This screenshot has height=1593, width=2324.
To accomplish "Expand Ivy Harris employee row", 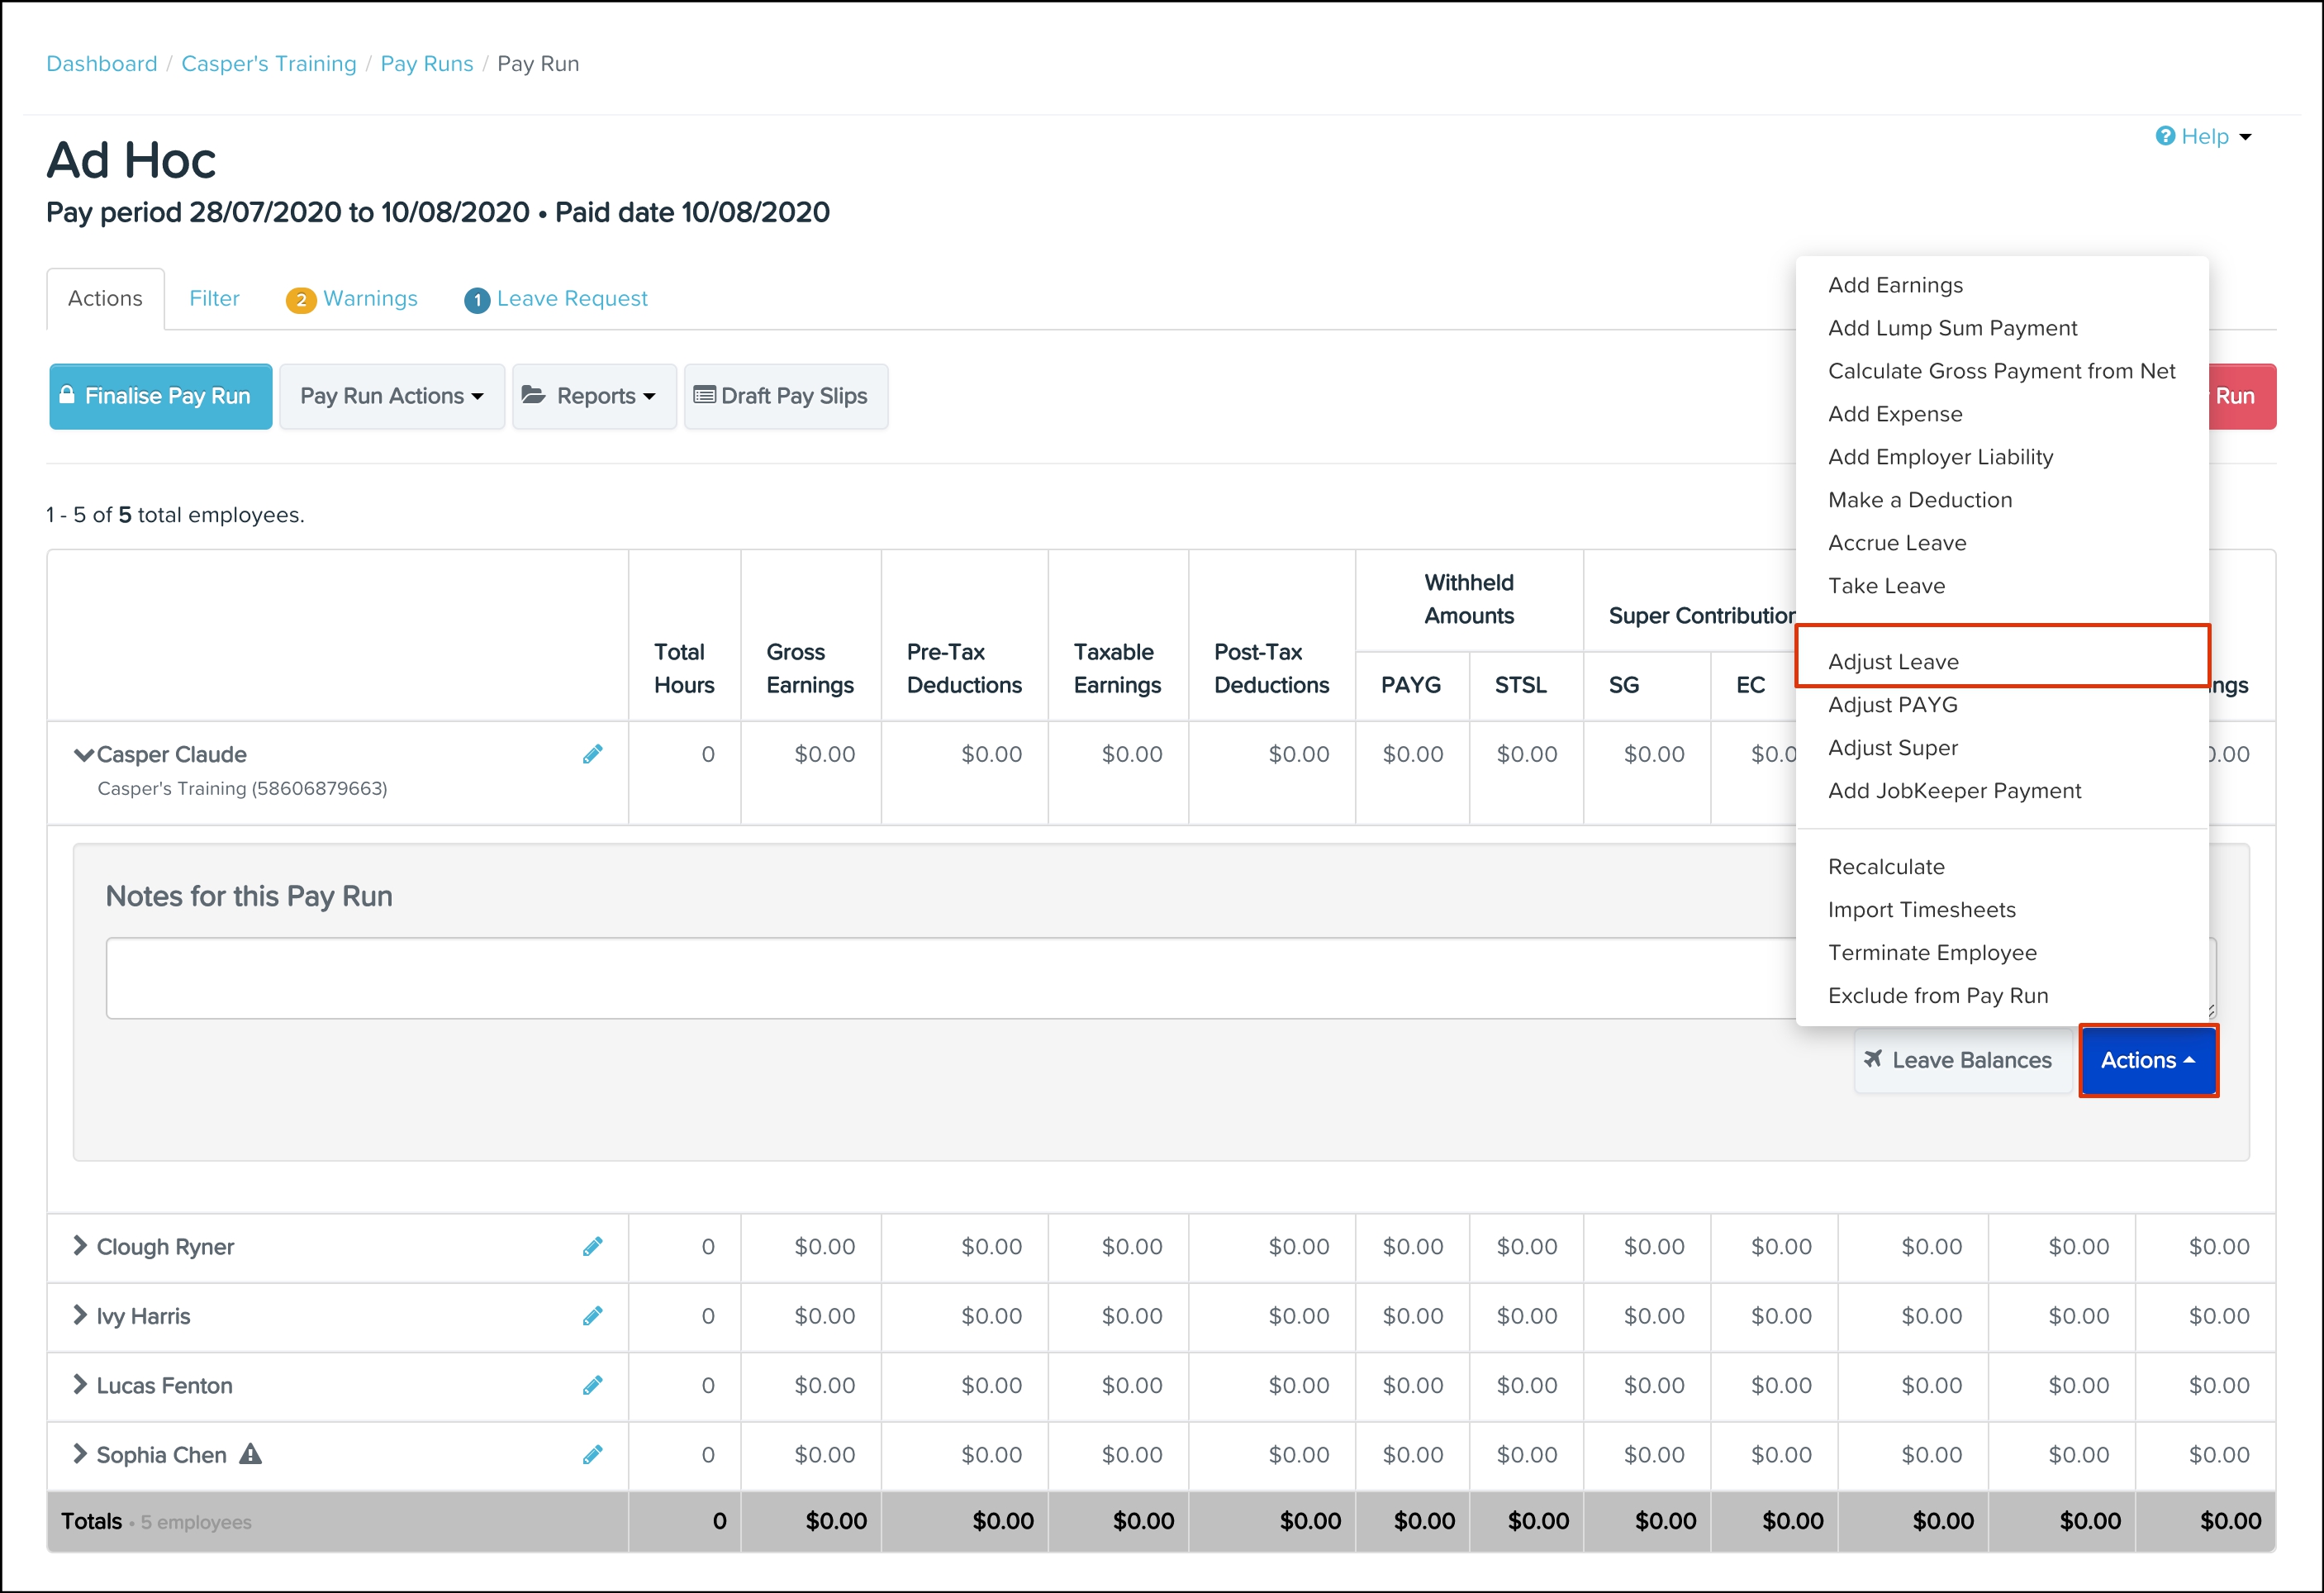I will [80, 1315].
